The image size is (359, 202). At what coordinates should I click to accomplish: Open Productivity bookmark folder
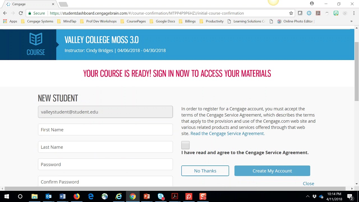(x=211, y=21)
